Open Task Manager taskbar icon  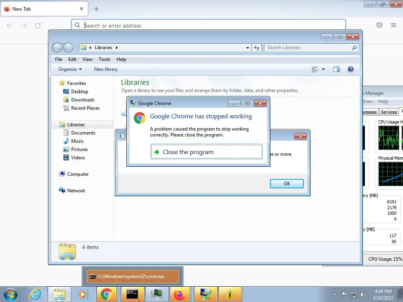(x=157, y=294)
